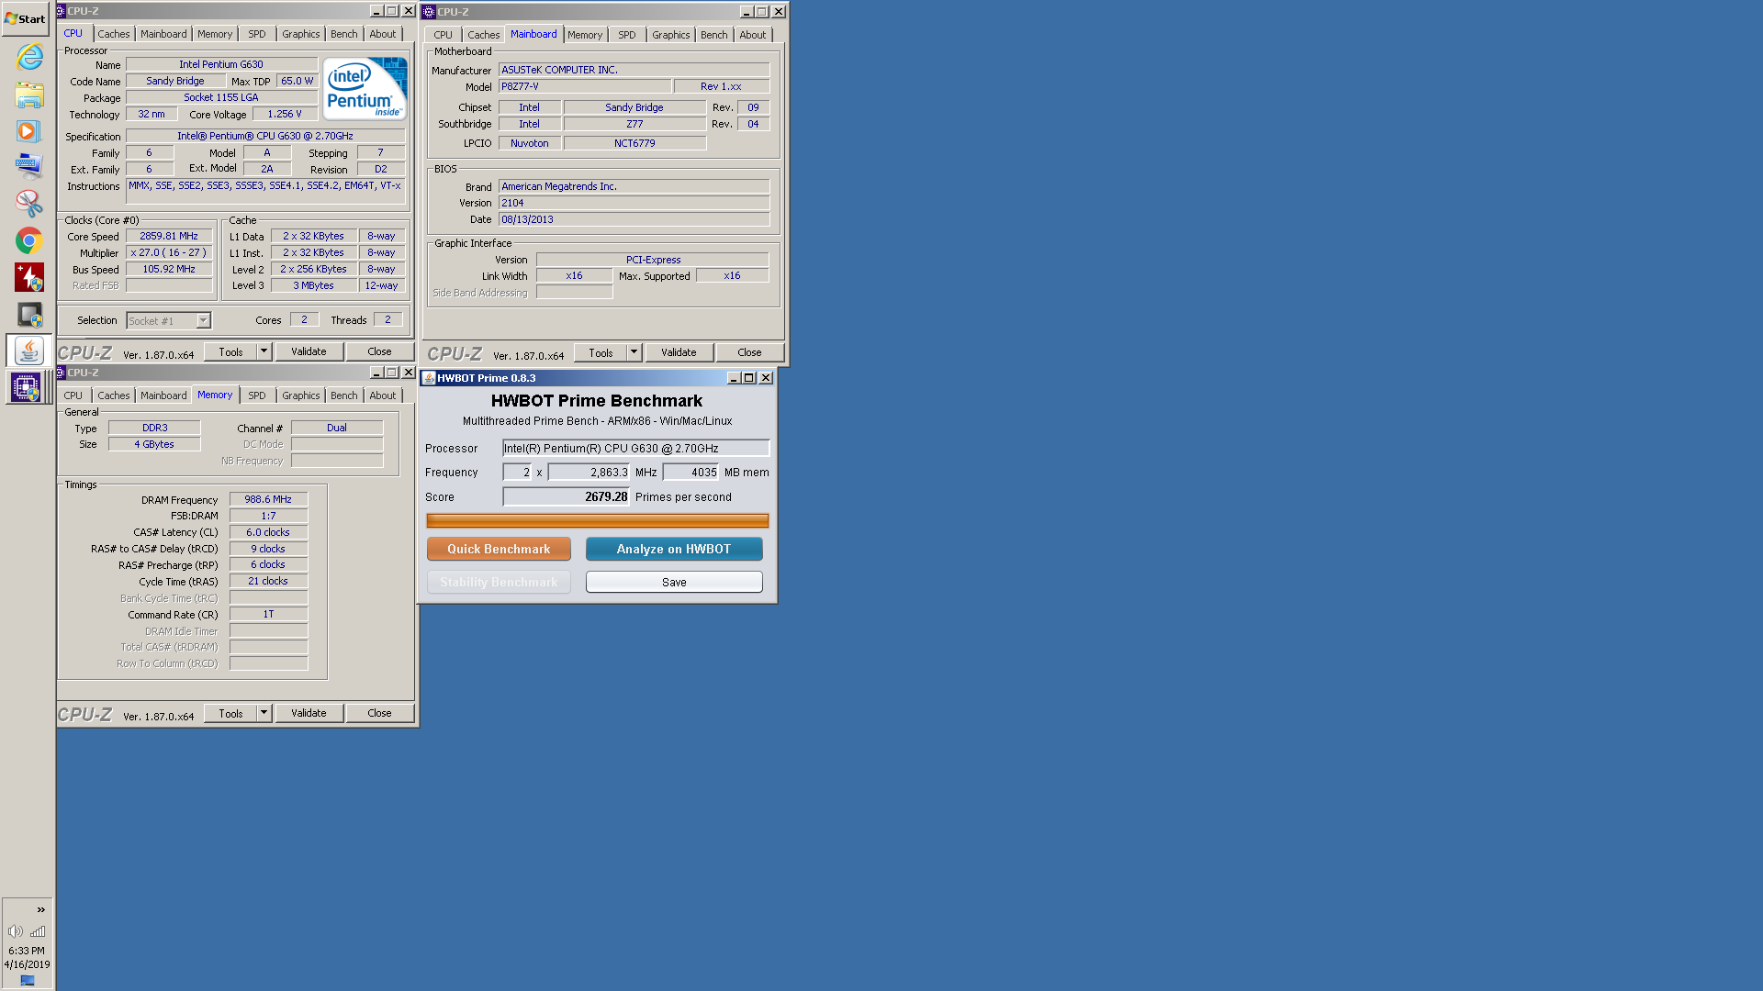Launch the Snipping Tool from the taskbar
This screenshot has height=991, width=1763.
click(29, 204)
